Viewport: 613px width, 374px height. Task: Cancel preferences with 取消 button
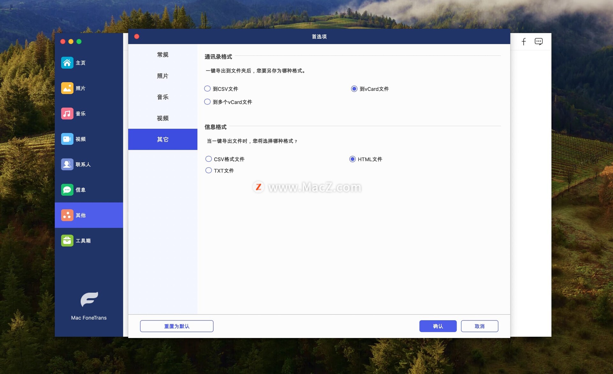click(x=479, y=326)
